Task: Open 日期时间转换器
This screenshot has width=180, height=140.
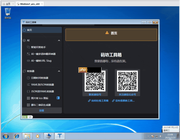Action: click(40, 78)
